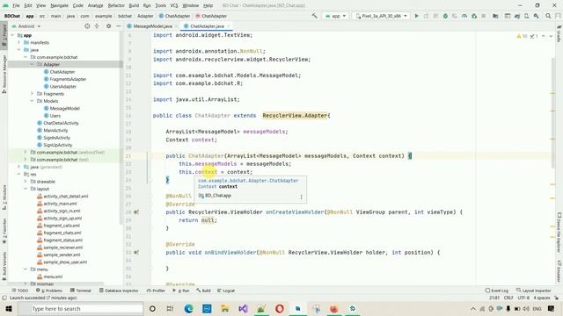Switch to MessageModel.java tab
Image resolution: width=563 pixels, height=316 pixels.
click(152, 26)
